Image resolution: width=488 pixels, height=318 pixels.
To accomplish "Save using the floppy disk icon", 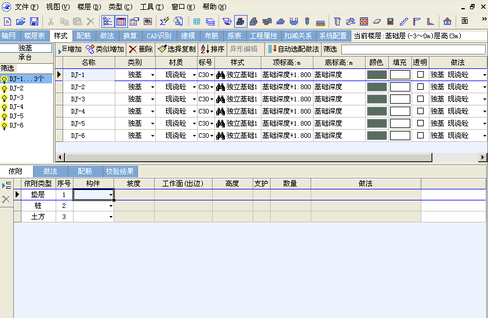I will click(34, 21).
